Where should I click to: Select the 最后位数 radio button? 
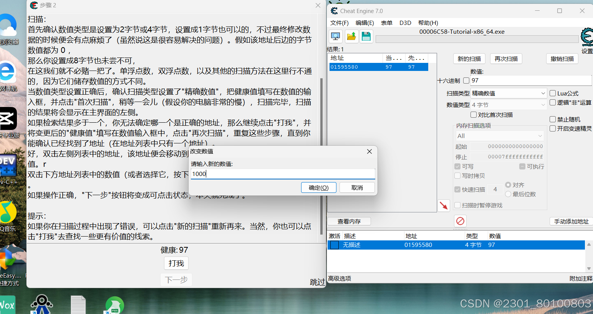click(x=508, y=194)
